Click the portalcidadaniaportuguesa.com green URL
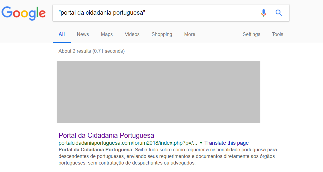 click(128, 143)
